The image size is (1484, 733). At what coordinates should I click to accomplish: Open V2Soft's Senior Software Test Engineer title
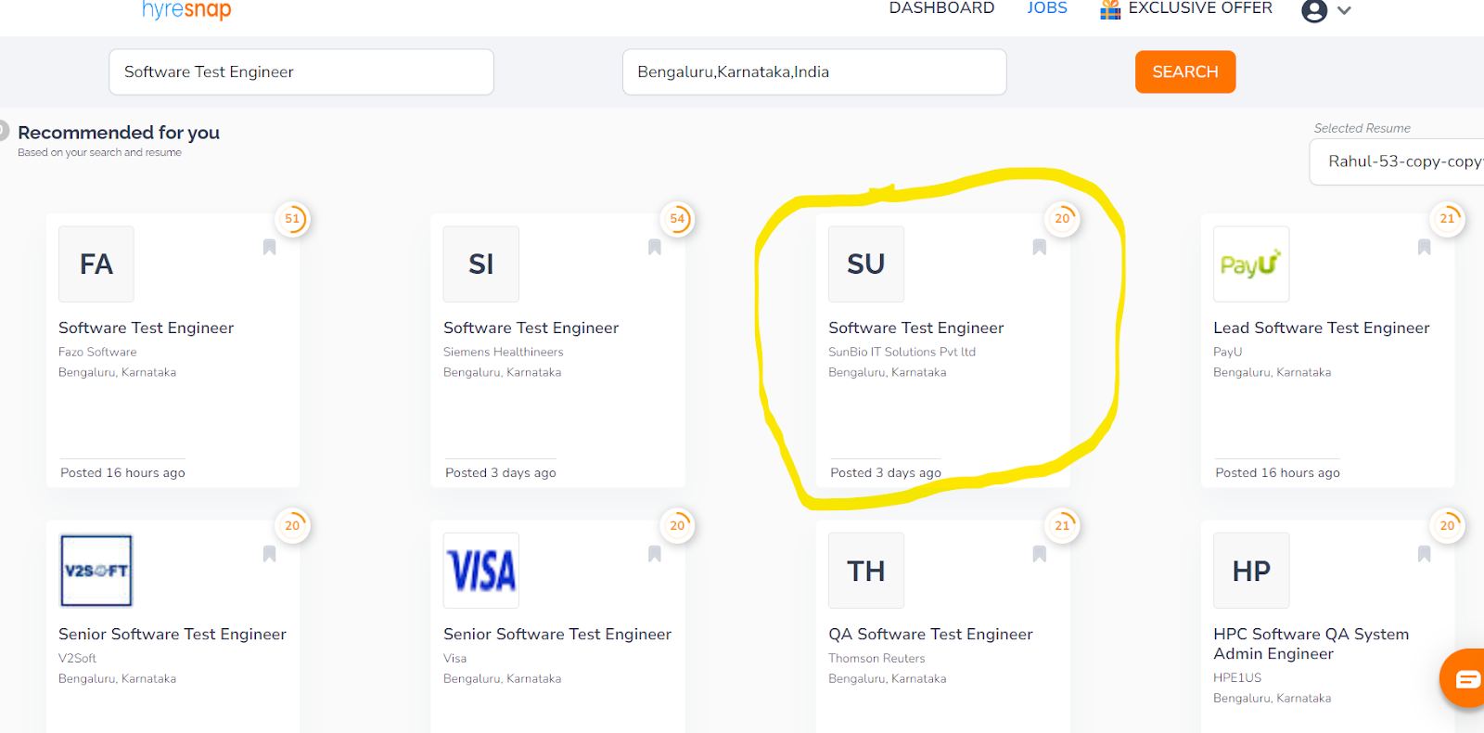(173, 634)
